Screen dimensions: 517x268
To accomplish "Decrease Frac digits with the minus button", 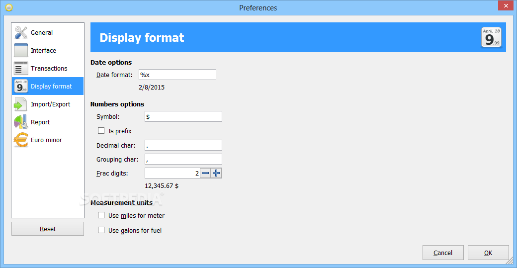I will 205,173.
